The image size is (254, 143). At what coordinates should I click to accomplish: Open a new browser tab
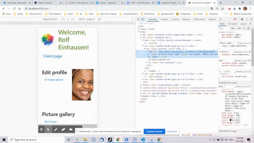point(221,3)
